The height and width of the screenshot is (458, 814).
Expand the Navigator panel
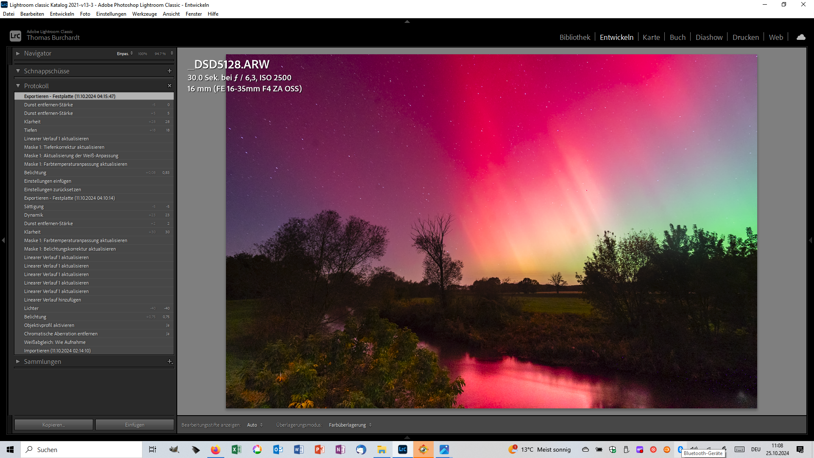18,53
